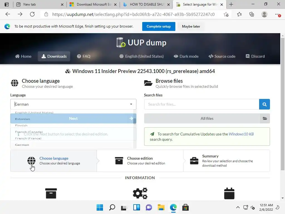Open File Explorer from the taskbar
This screenshot has width=285, height=214.
click(x=161, y=207)
